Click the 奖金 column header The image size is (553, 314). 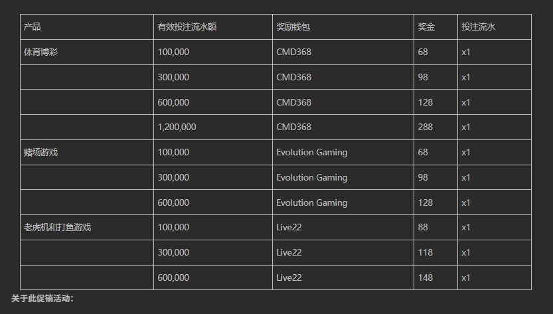pyautogui.click(x=426, y=27)
